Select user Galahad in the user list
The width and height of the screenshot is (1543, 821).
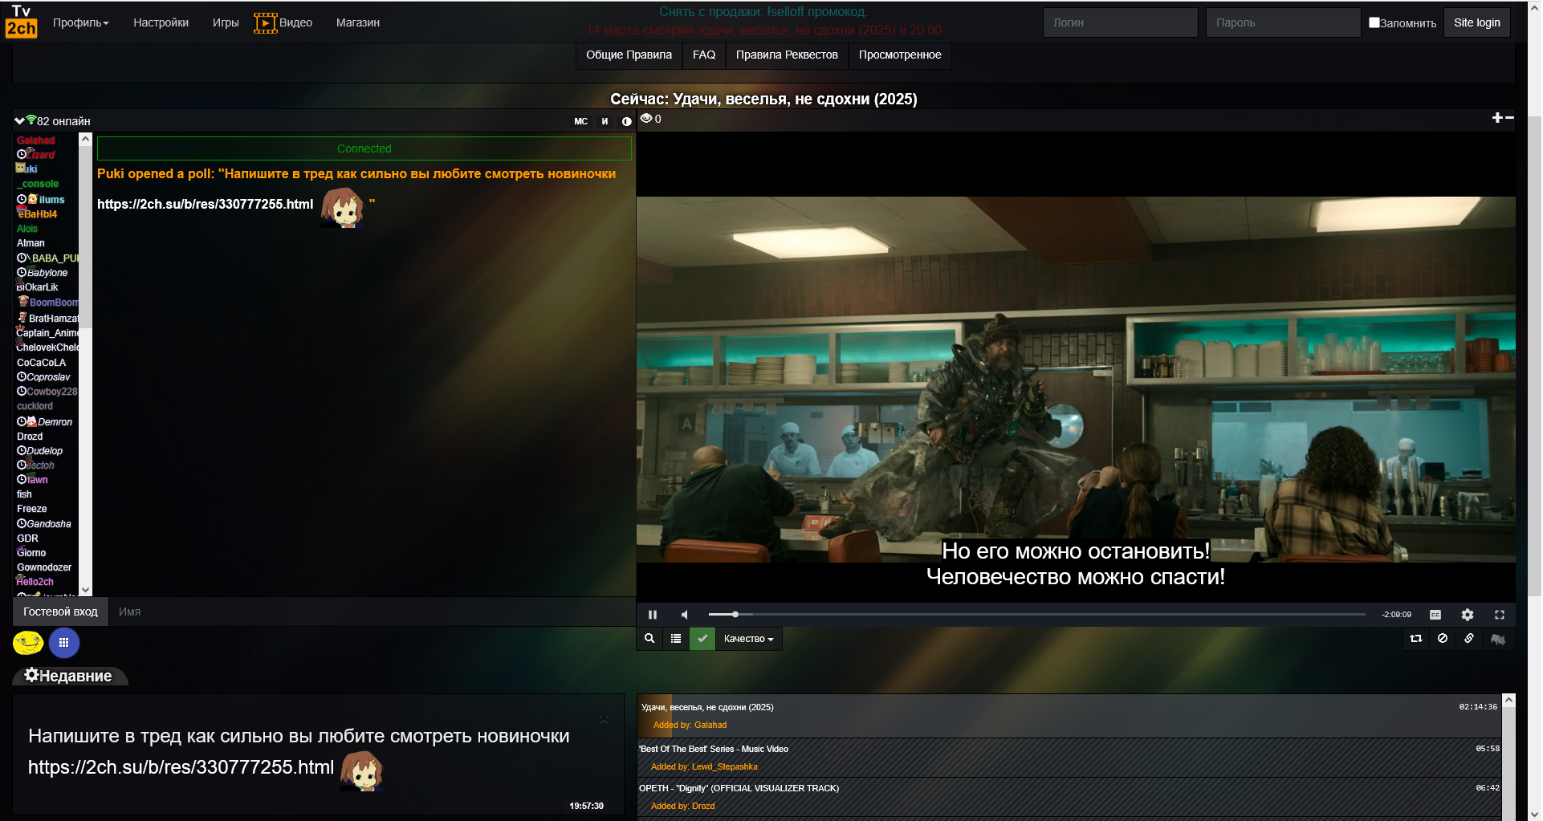36,140
